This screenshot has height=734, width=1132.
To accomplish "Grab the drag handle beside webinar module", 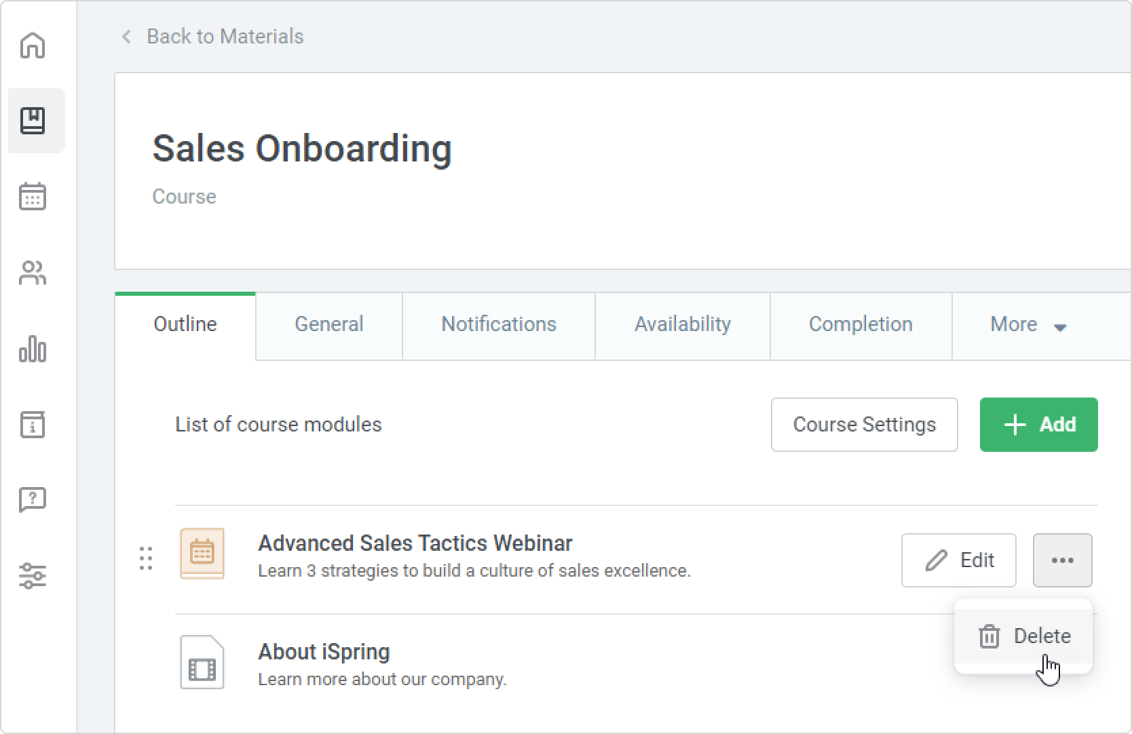I will pyautogui.click(x=146, y=558).
